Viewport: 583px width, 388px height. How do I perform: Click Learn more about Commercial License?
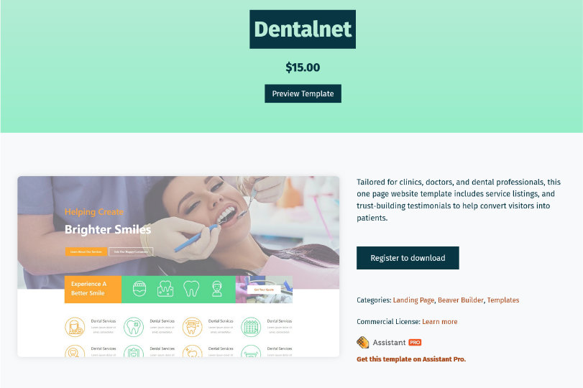pos(440,321)
